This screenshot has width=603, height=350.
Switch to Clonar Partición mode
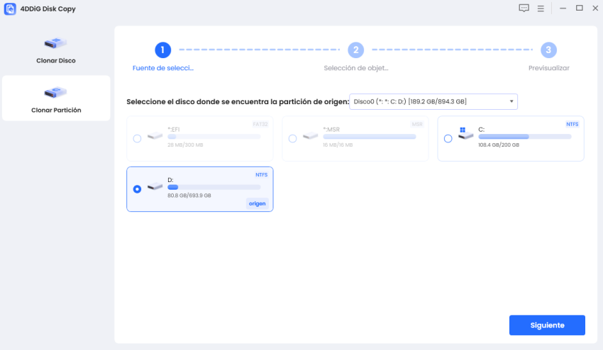pos(55,98)
